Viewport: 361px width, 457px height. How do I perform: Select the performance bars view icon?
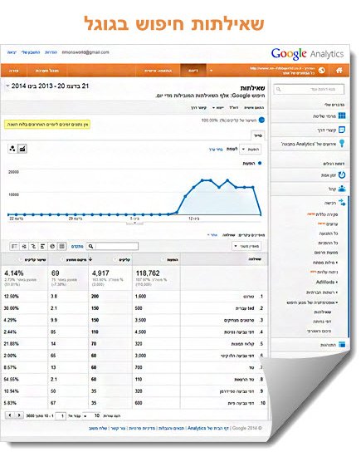[x=43, y=247]
